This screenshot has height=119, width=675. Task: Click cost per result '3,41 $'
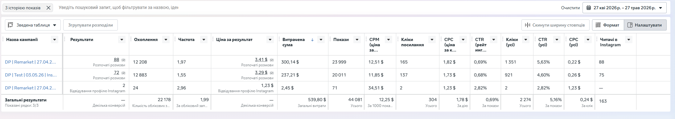[261, 59]
